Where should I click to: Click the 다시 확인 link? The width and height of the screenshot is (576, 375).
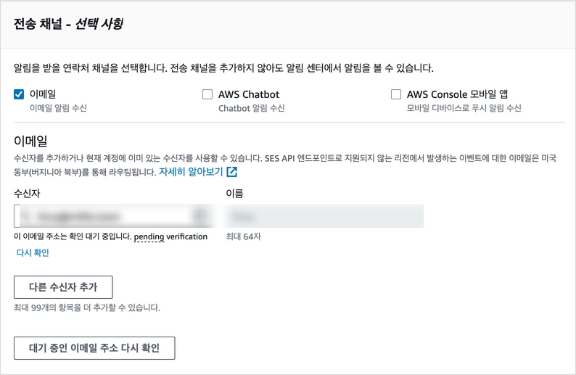33,253
